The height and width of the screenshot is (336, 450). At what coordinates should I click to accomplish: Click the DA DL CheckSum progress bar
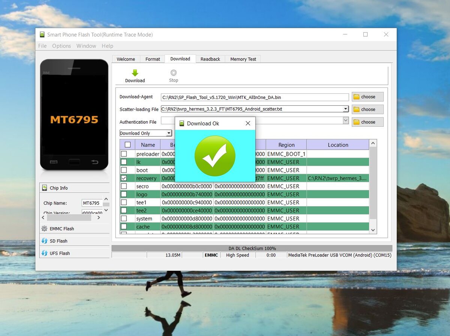(252, 248)
